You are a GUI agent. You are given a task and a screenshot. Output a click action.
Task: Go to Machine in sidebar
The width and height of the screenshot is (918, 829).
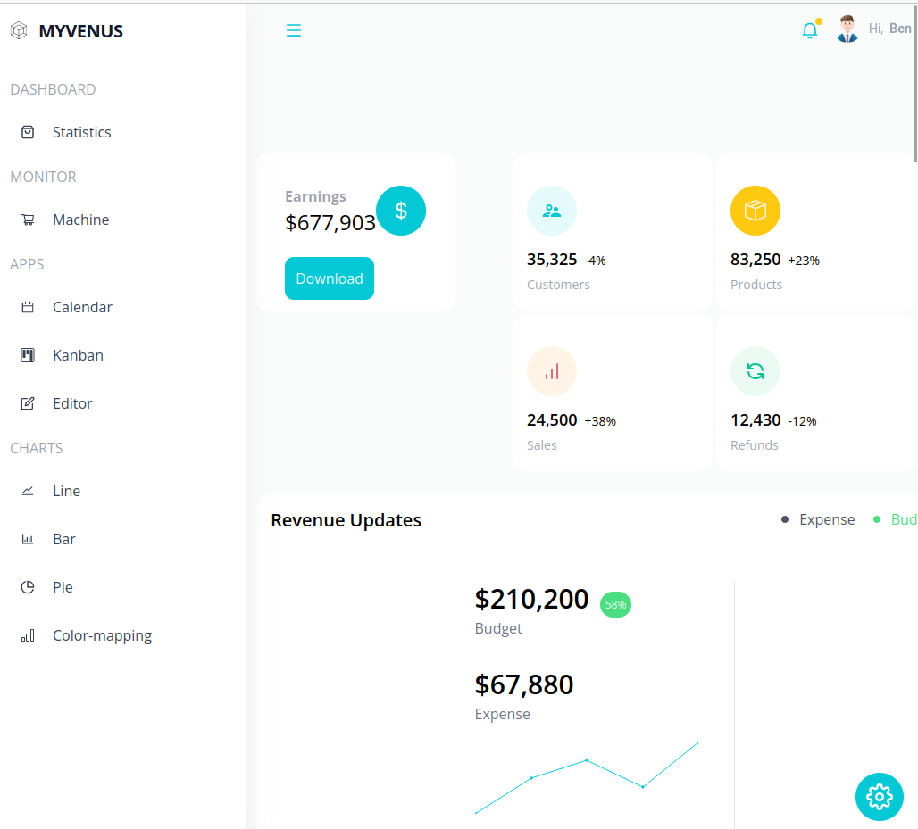pos(80,220)
